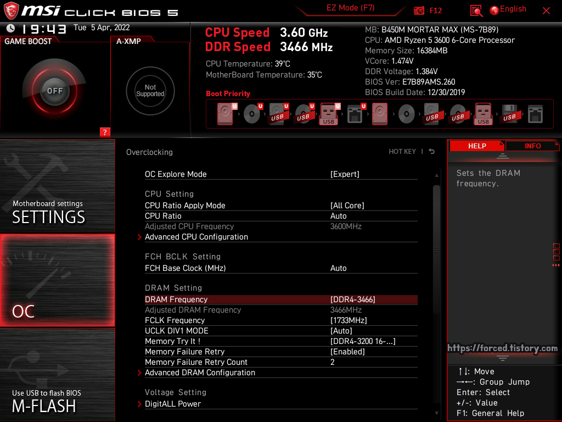Edit Memory Failure Retry Count value
562x422 pixels.
click(x=281, y=362)
